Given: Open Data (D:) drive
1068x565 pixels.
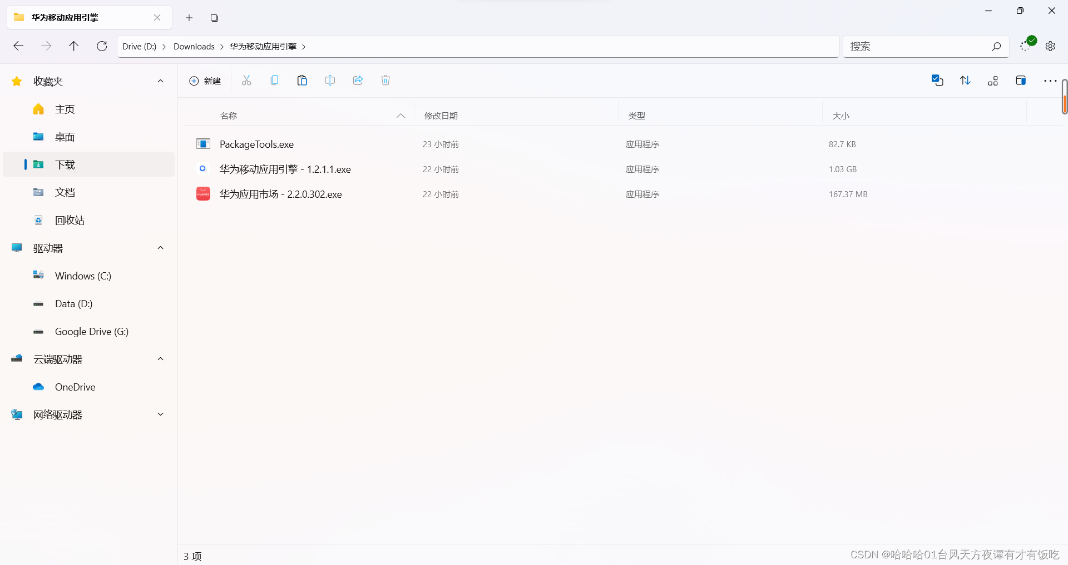Looking at the screenshot, I should tap(89, 303).
